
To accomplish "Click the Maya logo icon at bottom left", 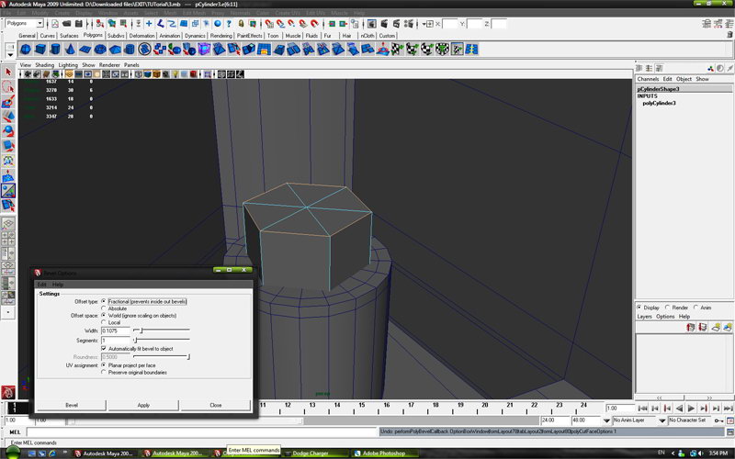I will click(8, 392).
